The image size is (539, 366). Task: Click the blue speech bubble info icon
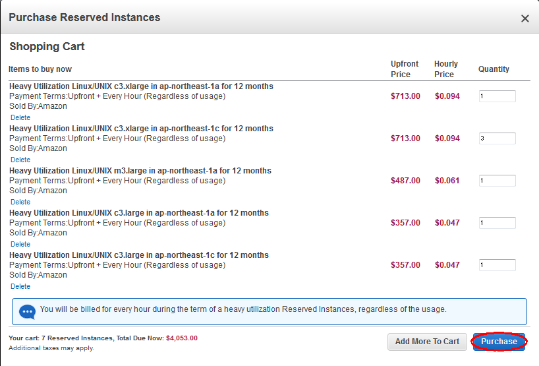[x=27, y=312]
